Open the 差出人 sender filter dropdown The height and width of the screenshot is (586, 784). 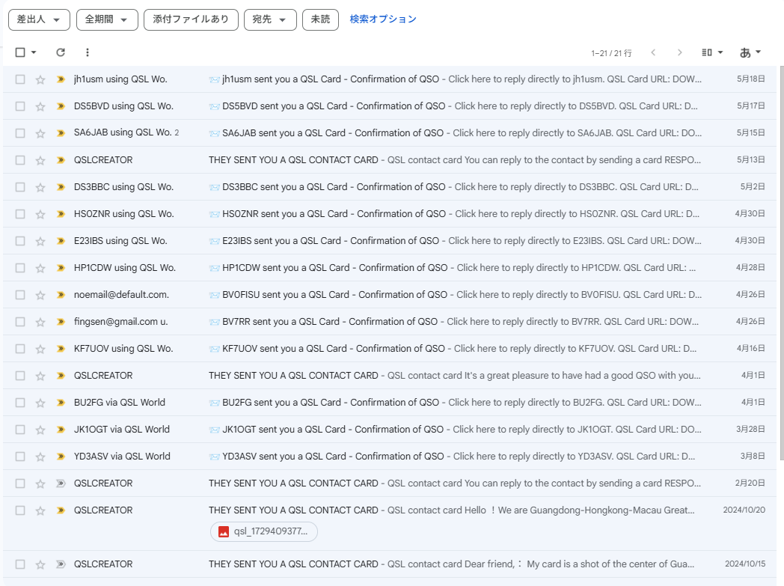pyautogui.click(x=39, y=19)
